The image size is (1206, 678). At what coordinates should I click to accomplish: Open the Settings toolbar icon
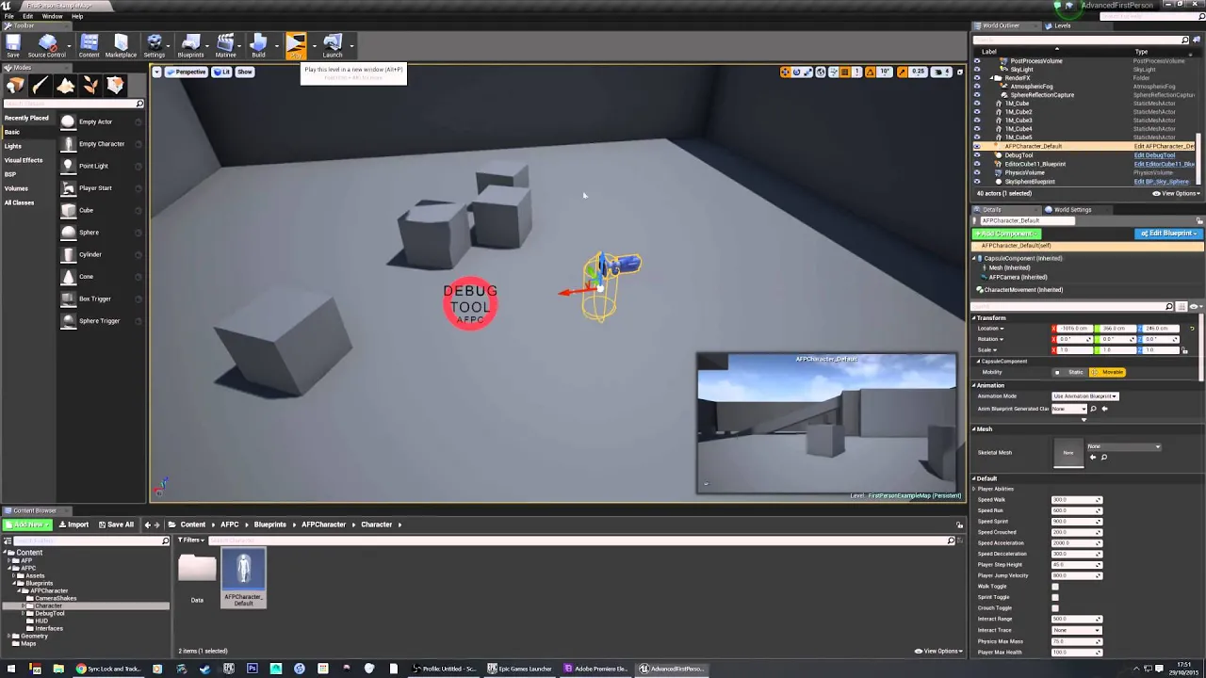coord(155,45)
